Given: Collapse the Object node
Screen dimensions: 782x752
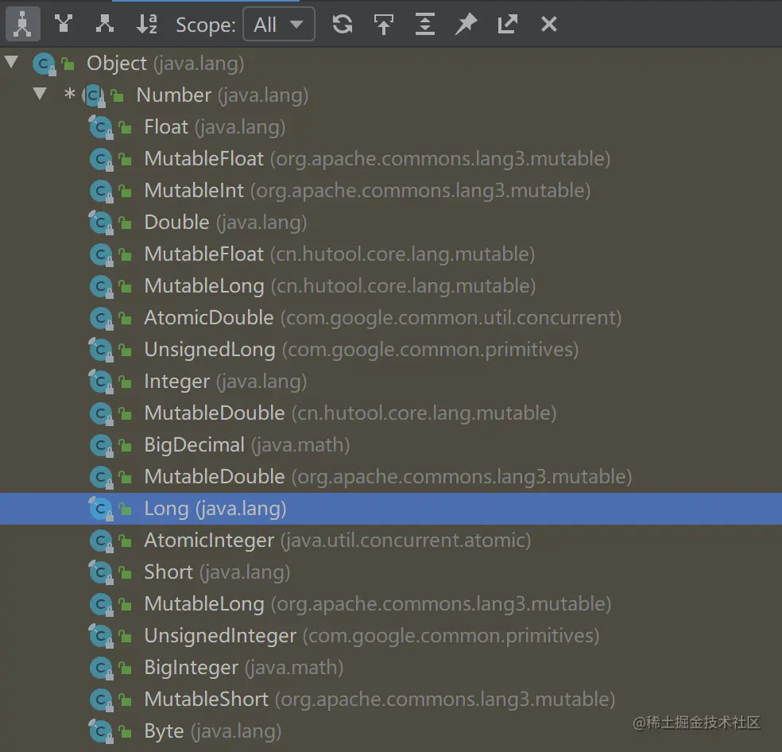Looking at the screenshot, I should tap(11, 62).
